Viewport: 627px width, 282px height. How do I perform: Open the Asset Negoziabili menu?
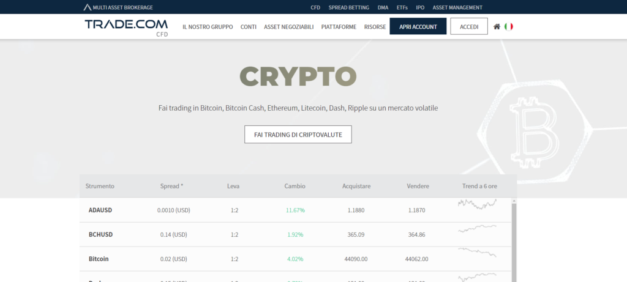[x=289, y=27]
